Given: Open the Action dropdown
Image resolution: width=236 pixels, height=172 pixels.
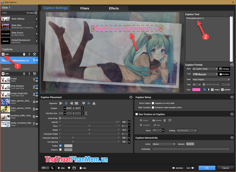Looking at the screenshot, I should (164, 144).
